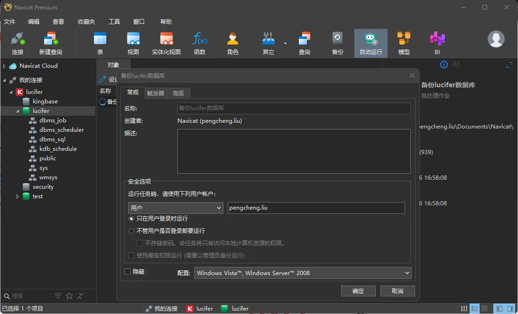The image size is (518, 314).
Task: Open the Favorites (收藏夹) menu
Action: tap(86, 21)
